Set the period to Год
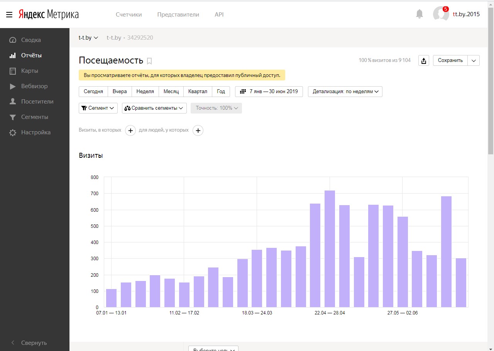 click(x=221, y=92)
